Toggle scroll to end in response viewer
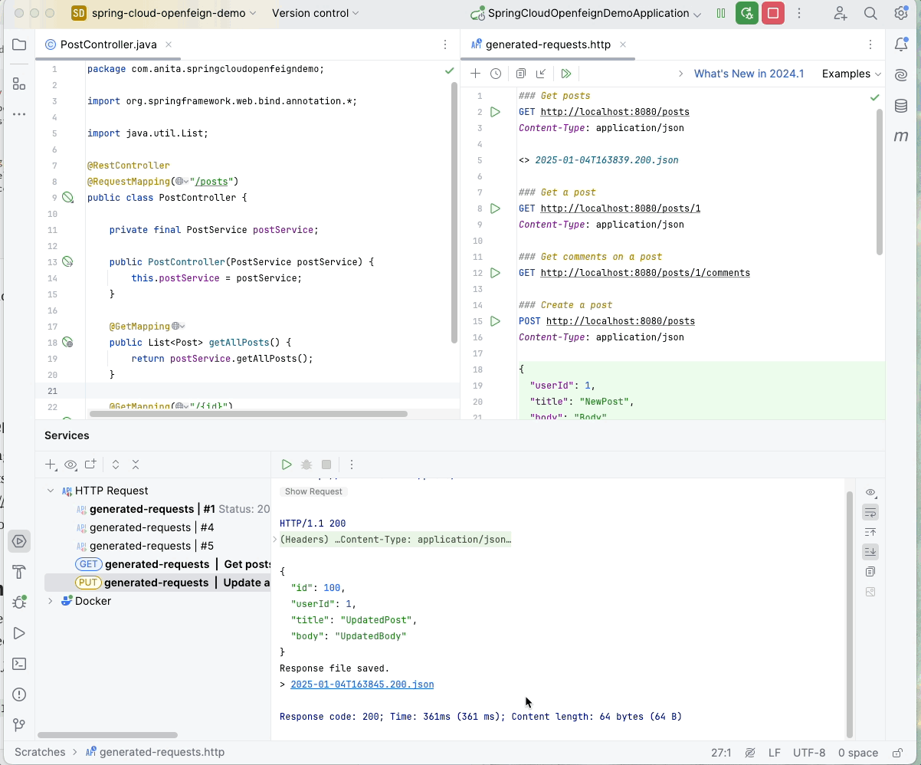The image size is (921, 765). tap(870, 552)
